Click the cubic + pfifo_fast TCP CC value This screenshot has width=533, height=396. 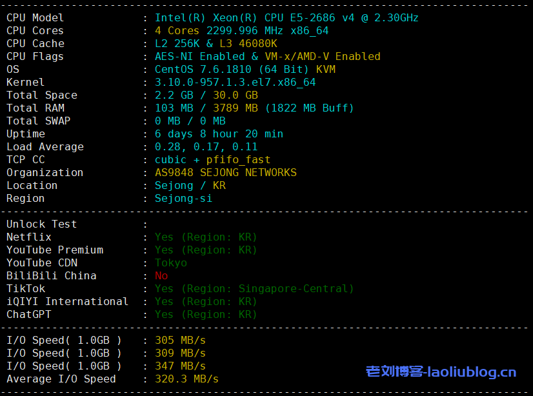click(212, 160)
